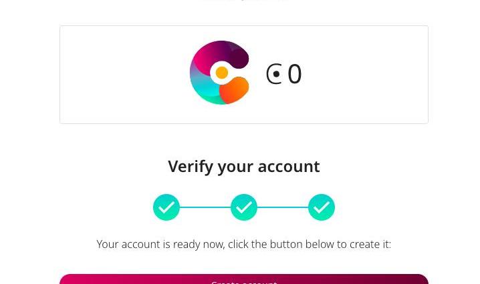Click the orange-red lower blob of the logo
The width and height of the screenshot is (480, 284).
[x=234, y=90]
